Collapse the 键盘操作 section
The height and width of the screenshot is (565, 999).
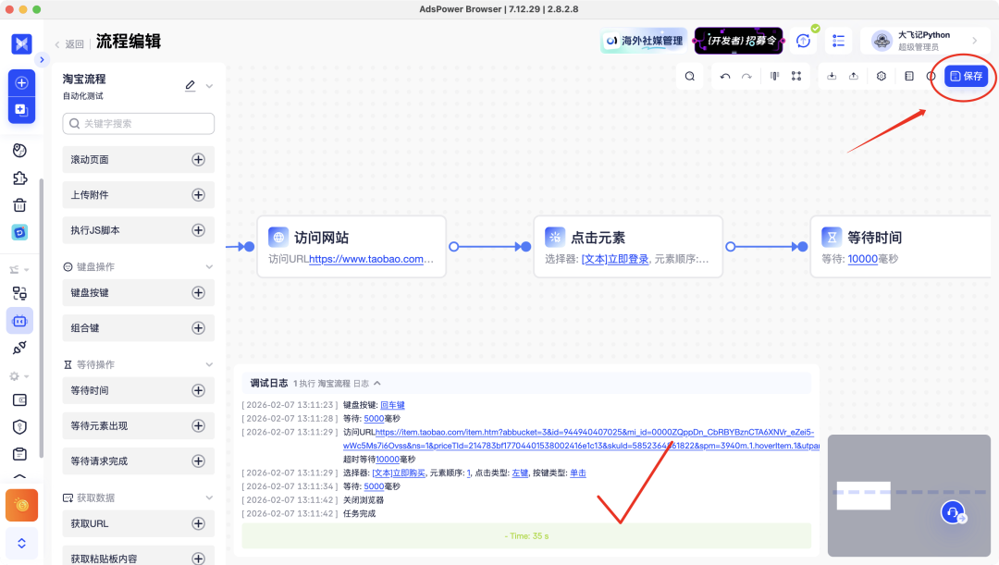click(209, 267)
